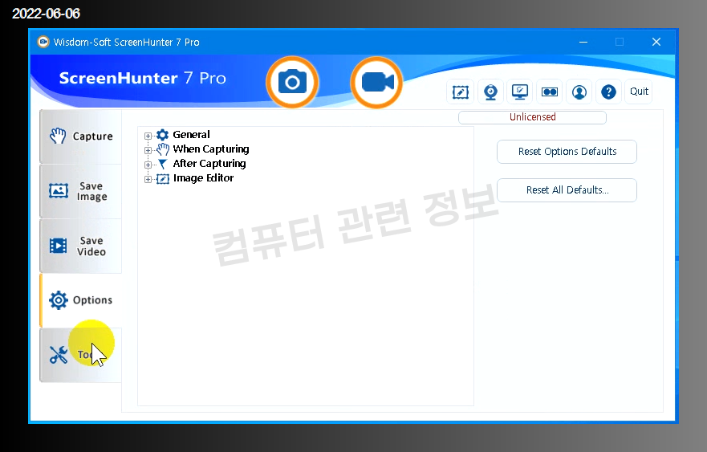Click the orange video recording button
The width and height of the screenshot is (707, 452).
376,83
